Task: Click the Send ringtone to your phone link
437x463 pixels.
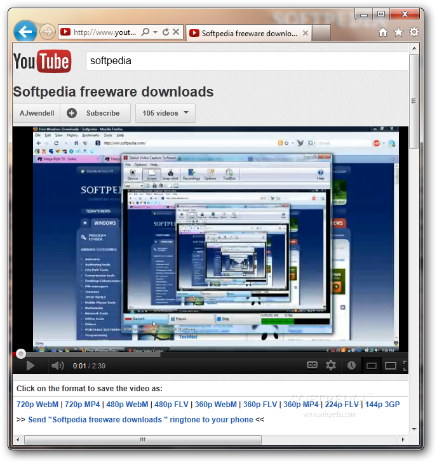Action: pyautogui.click(x=140, y=420)
